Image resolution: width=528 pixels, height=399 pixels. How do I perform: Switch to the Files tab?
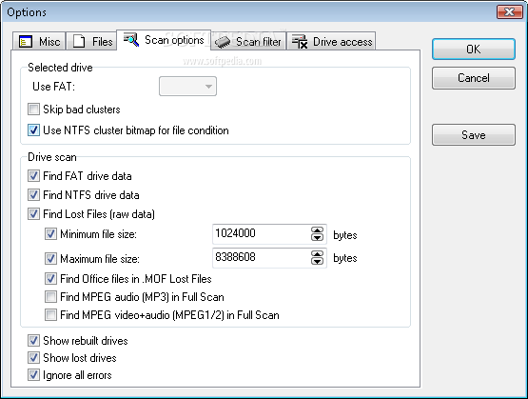pos(91,42)
